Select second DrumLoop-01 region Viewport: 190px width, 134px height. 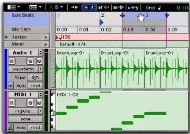click(x=122, y=69)
